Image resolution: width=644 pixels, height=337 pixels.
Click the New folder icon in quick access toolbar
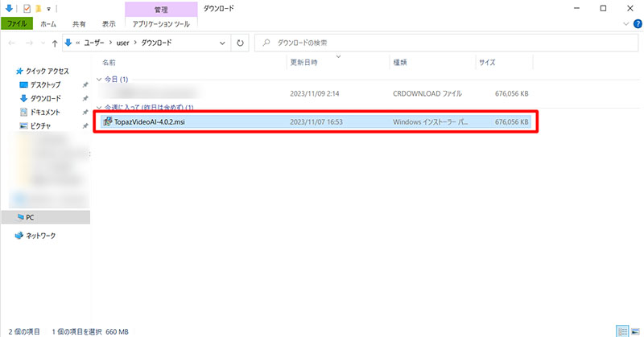38,8
